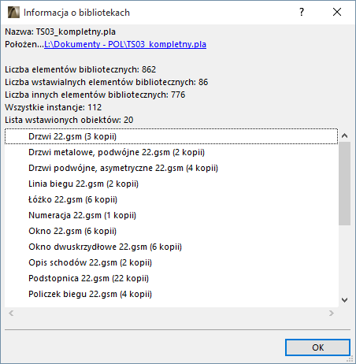Select Opis schodów 22.gsm row
The image size is (356, 364).
(171, 262)
